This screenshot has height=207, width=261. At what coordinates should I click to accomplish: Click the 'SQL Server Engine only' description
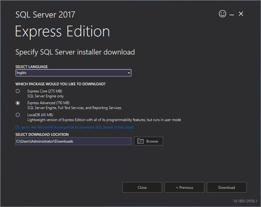45,96
